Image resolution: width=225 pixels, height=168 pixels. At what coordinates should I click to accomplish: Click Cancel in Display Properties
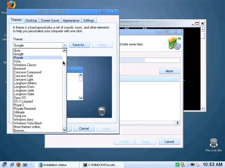coord(84,129)
